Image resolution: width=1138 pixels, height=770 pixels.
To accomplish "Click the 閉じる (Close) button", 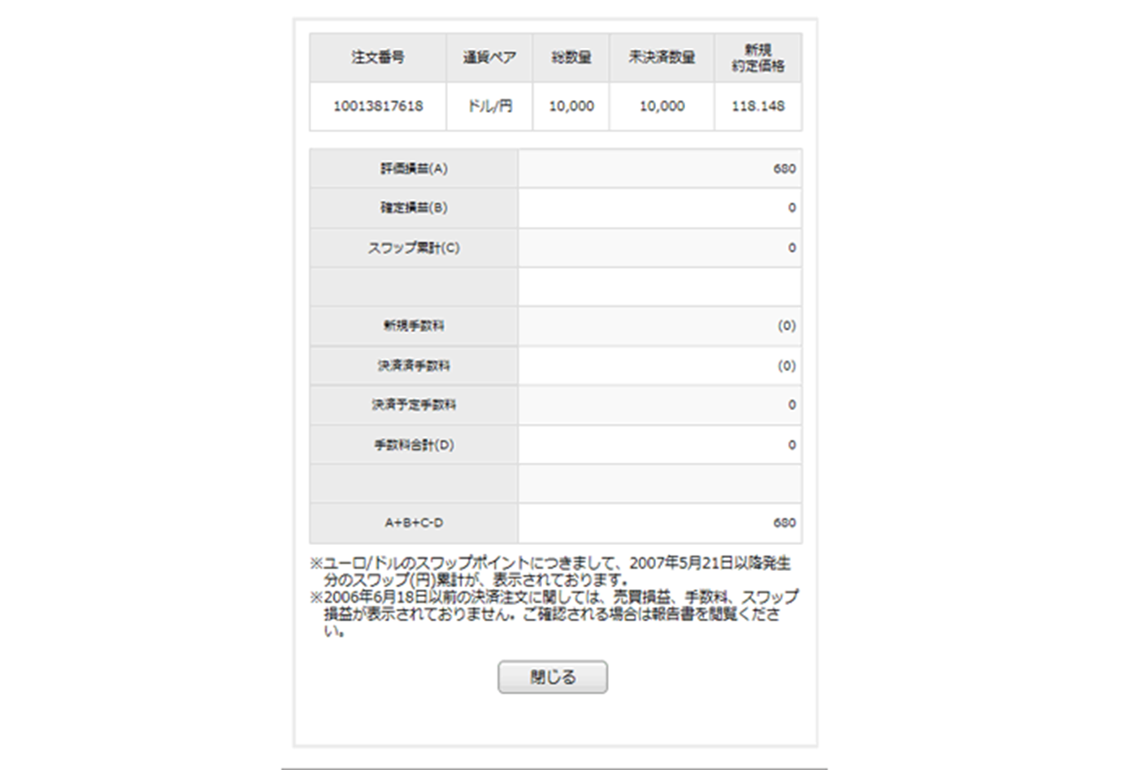I will click(553, 677).
